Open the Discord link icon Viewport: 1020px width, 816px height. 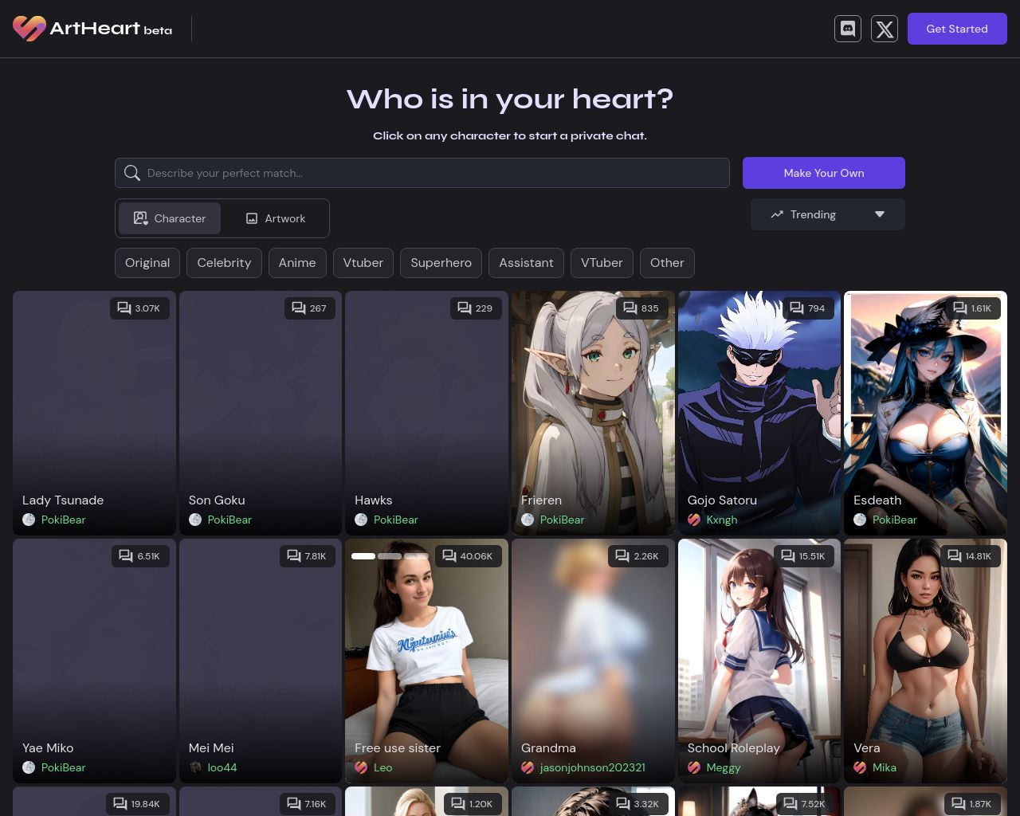(848, 29)
